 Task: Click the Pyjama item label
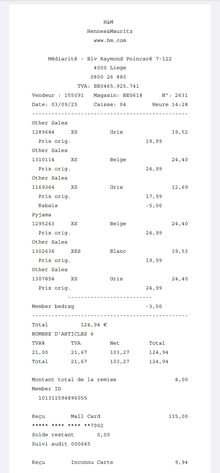[42, 215]
